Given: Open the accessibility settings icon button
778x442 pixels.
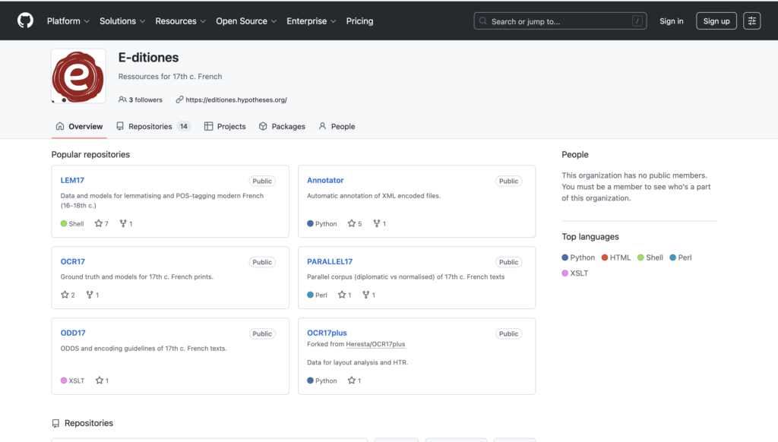Looking at the screenshot, I should [751, 21].
